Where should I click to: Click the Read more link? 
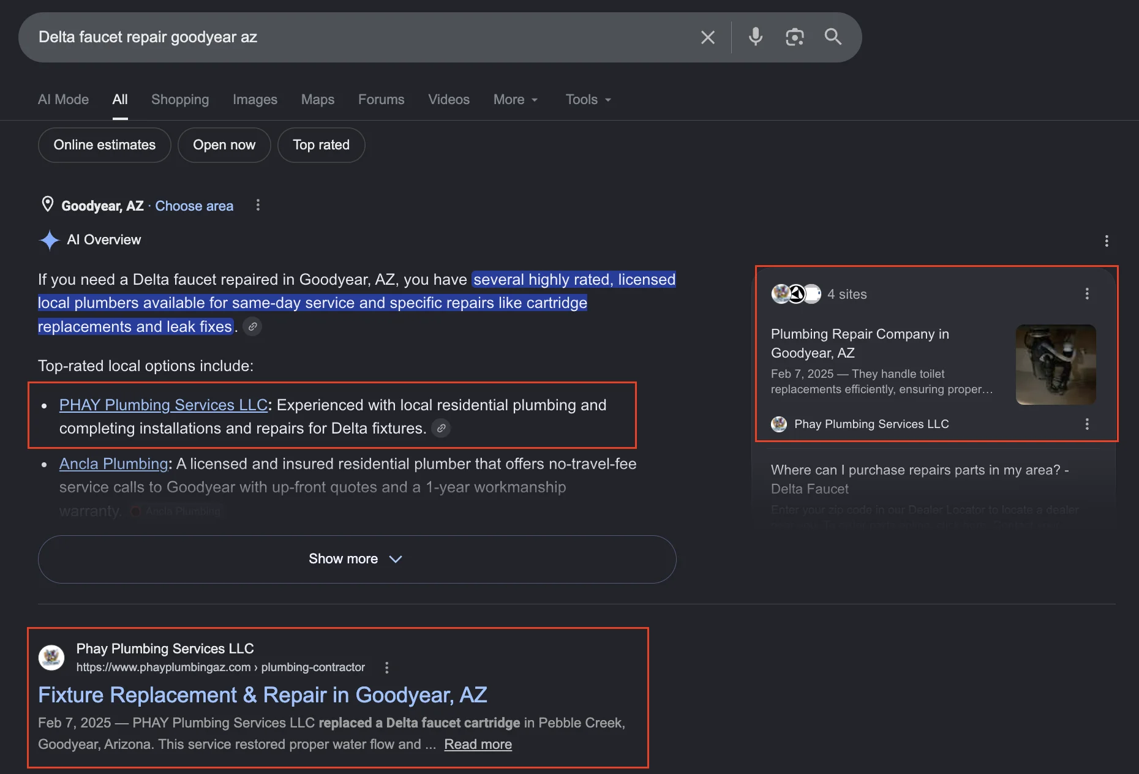(478, 744)
